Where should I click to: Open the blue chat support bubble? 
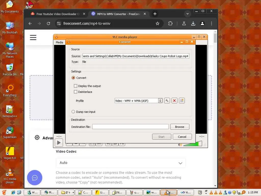click(x=35, y=178)
